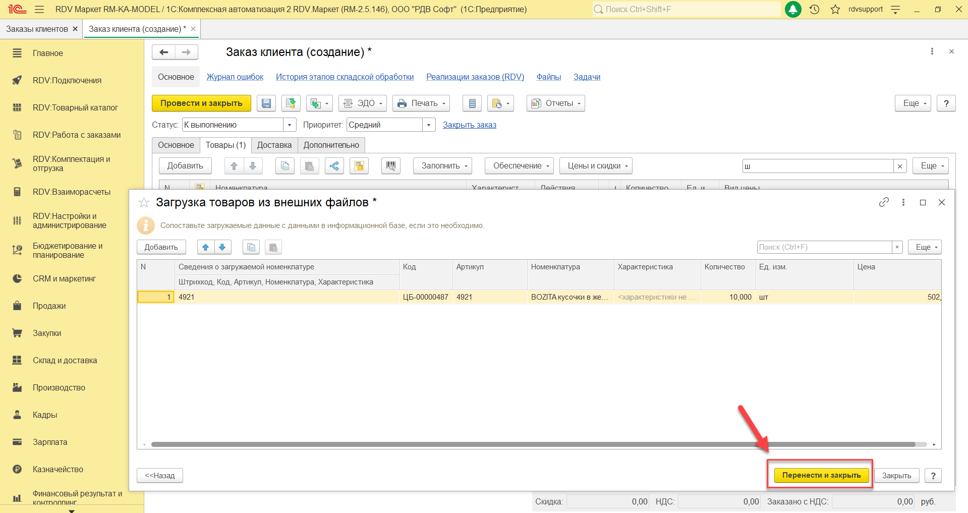Click the favorites star in title bar
Image resolution: width=968 pixels, height=513 pixels.
click(835, 10)
